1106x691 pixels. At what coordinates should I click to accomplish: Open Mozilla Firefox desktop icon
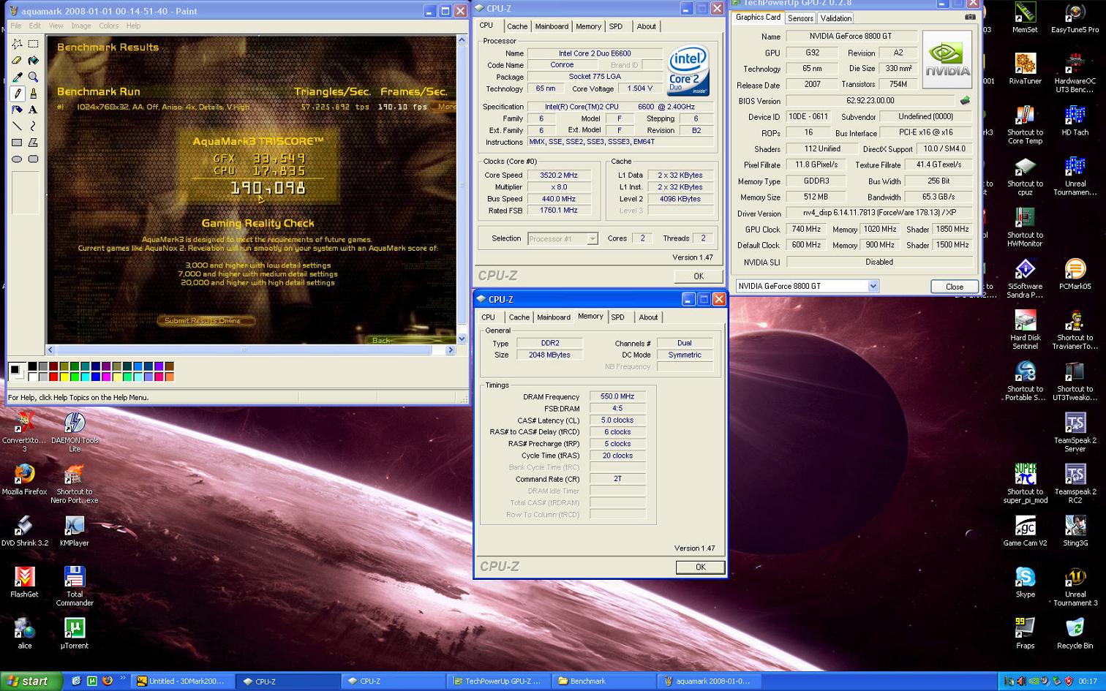(x=24, y=479)
